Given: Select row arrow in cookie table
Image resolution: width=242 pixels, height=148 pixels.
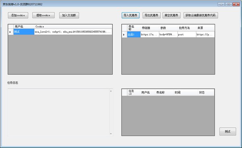Looking at the screenshot, I should pyautogui.click(x=10, y=32).
